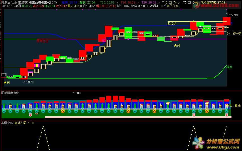Click the magenta dot on the purple line
The height and width of the screenshot is (151, 242).
(x=128, y=39)
